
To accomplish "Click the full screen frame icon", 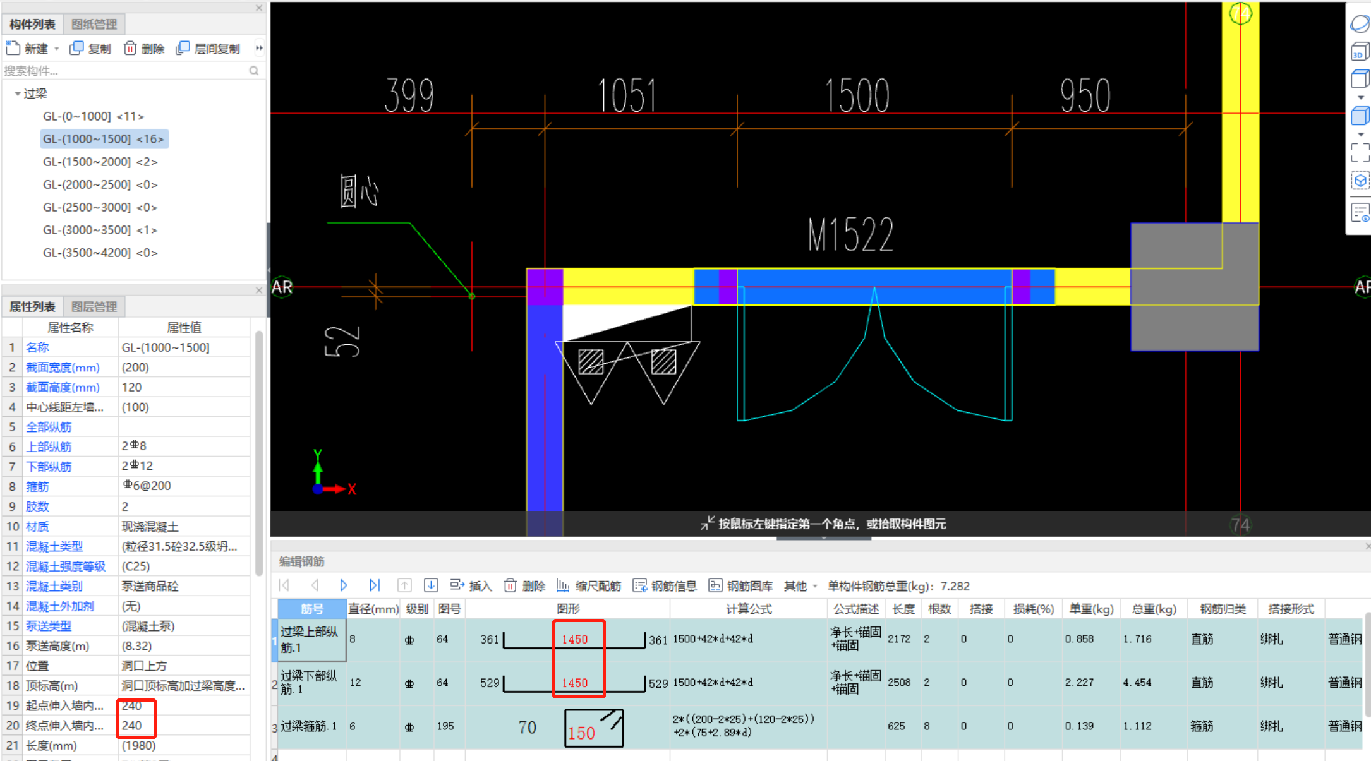I will tap(1360, 152).
